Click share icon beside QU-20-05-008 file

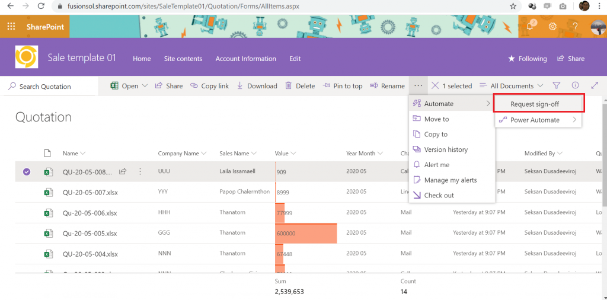(123, 171)
